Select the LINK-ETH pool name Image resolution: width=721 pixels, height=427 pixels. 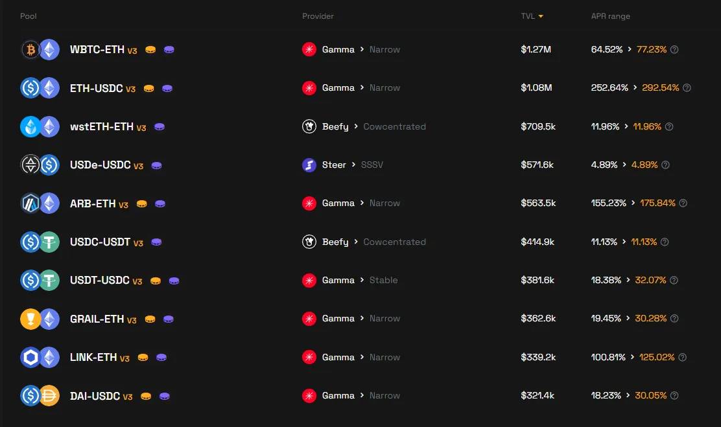(x=93, y=358)
